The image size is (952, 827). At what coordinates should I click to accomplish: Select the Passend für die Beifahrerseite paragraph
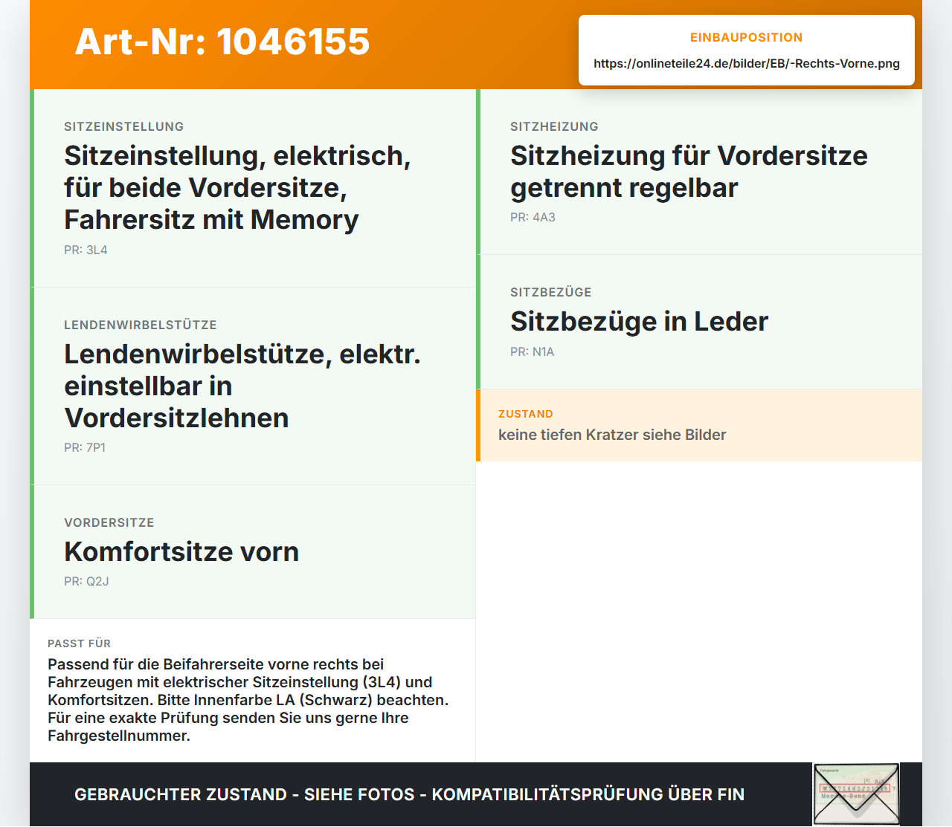(x=248, y=701)
